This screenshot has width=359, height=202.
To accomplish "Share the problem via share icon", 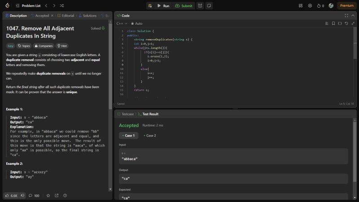I will pyautogui.click(x=57, y=196).
